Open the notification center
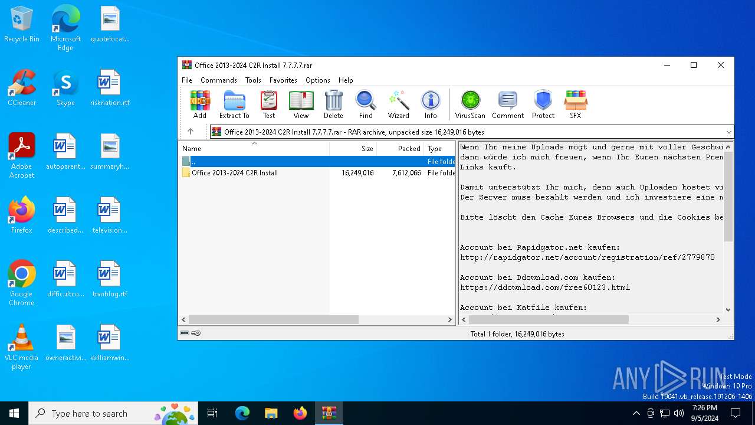Screen dimensions: 755x425 point(736,413)
